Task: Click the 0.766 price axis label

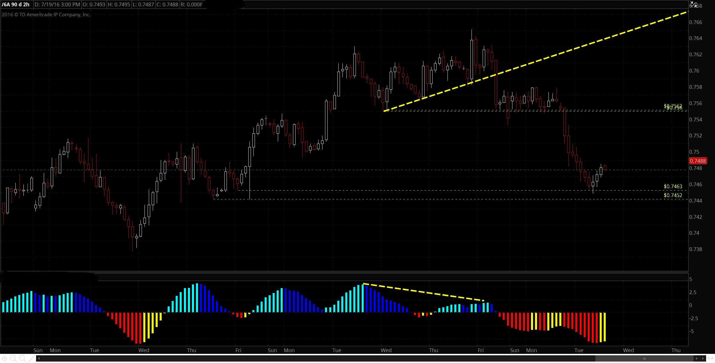Action: (696, 22)
